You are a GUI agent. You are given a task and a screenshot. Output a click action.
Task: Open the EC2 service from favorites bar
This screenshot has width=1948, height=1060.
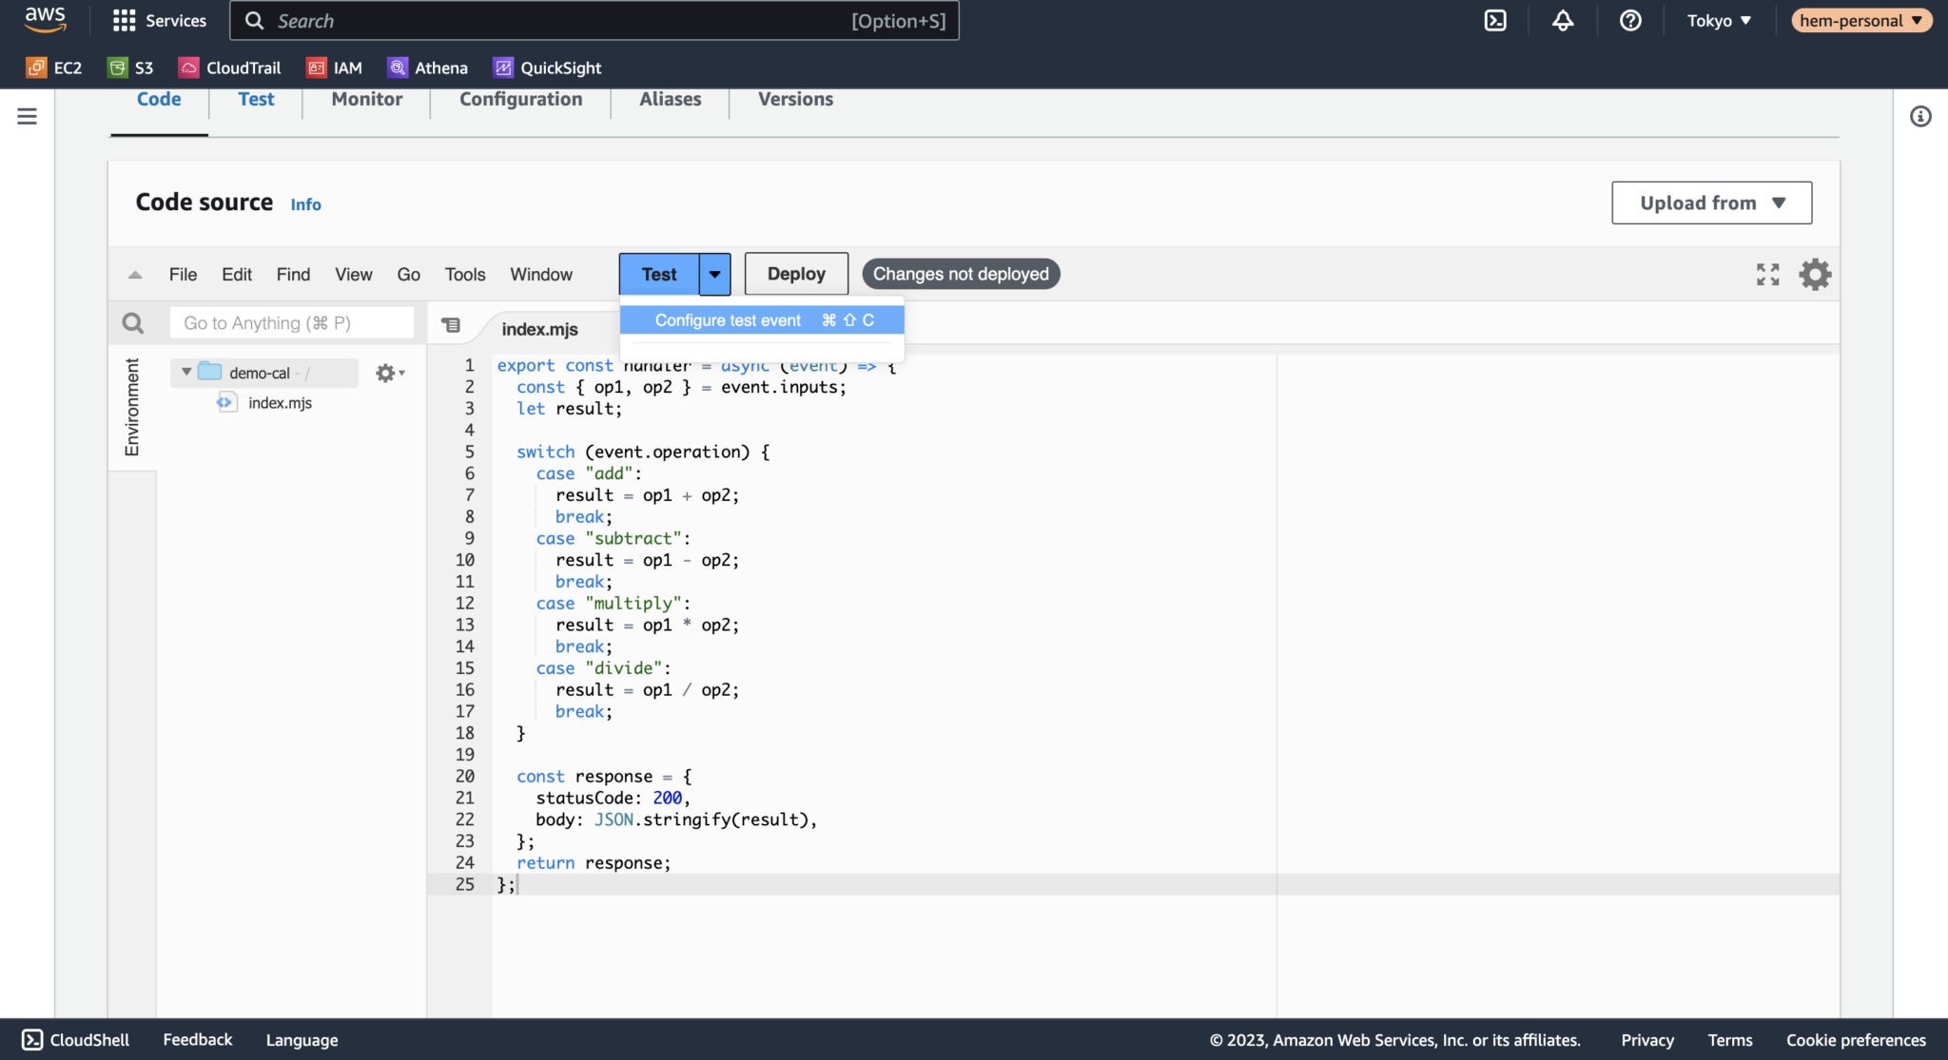tap(54, 67)
